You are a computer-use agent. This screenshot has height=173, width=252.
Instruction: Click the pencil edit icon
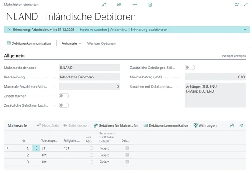(104, 4)
